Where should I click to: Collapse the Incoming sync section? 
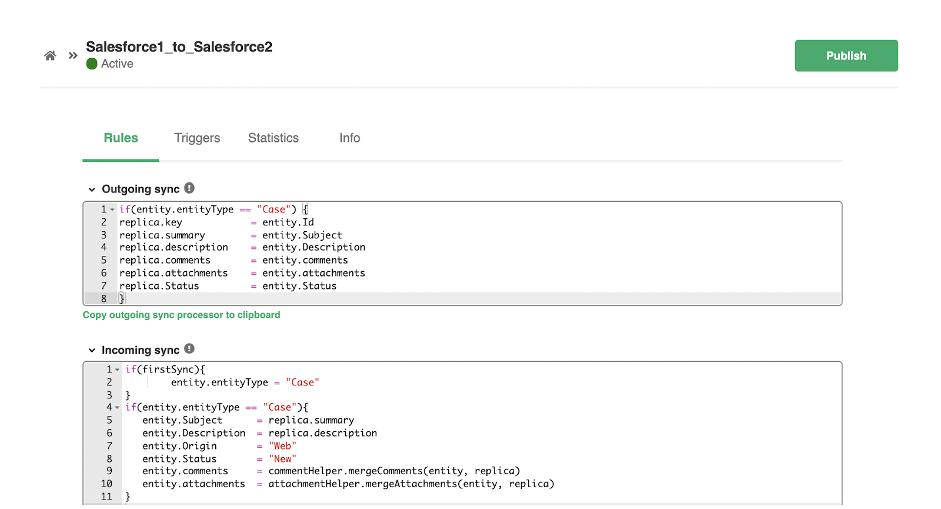tap(92, 350)
